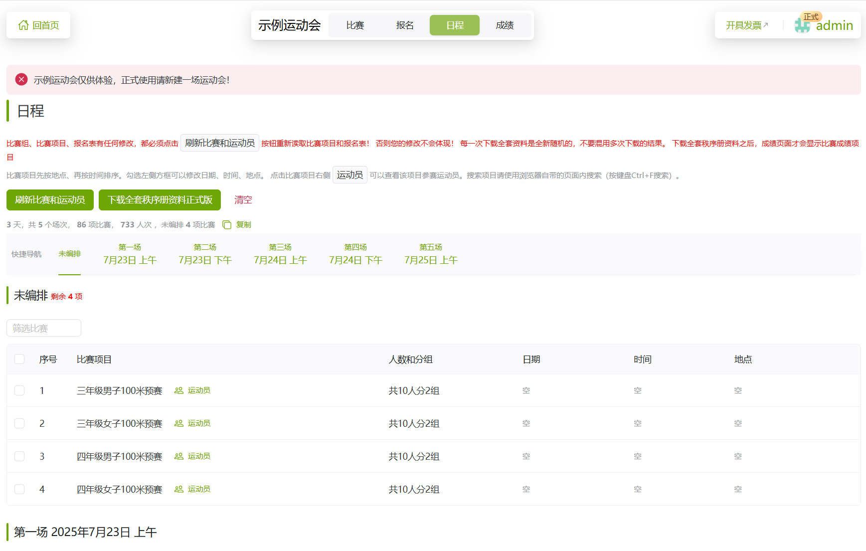
Task: Click the copy icon next to 复制
Action: tap(227, 225)
